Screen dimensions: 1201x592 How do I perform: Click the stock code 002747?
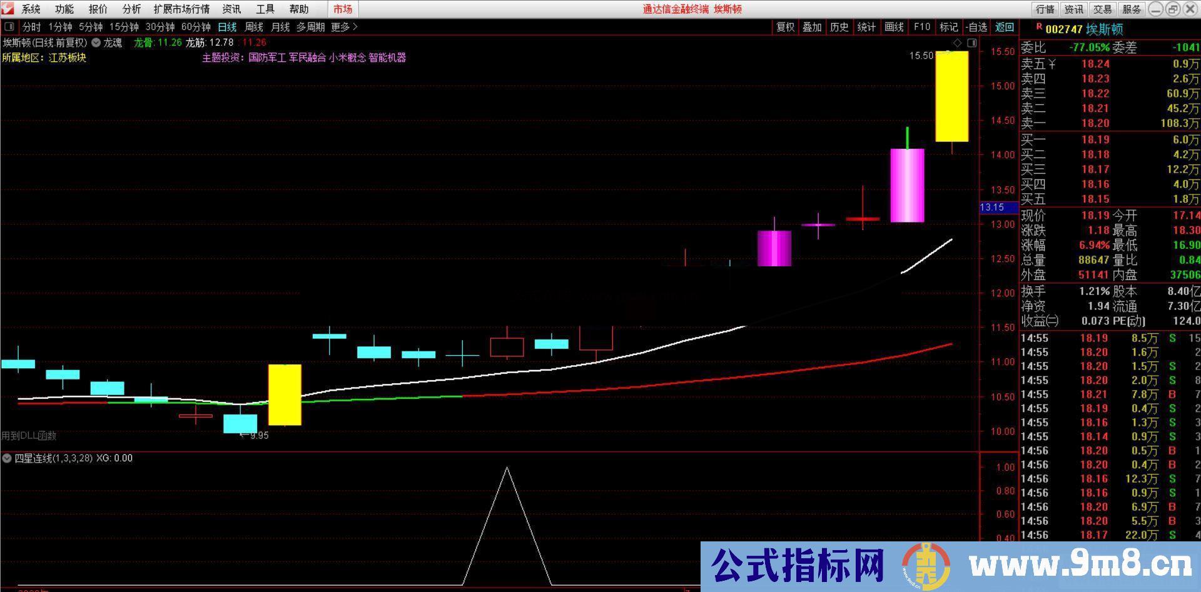coord(1064,29)
